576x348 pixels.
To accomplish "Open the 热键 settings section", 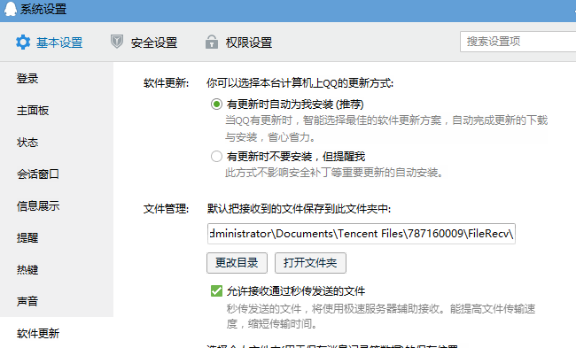I will click(27, 269).
